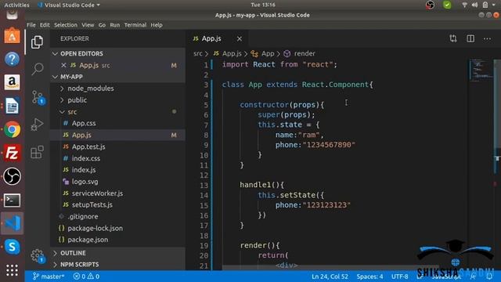Change encoding via UTF-8 status item

point(400,277)
